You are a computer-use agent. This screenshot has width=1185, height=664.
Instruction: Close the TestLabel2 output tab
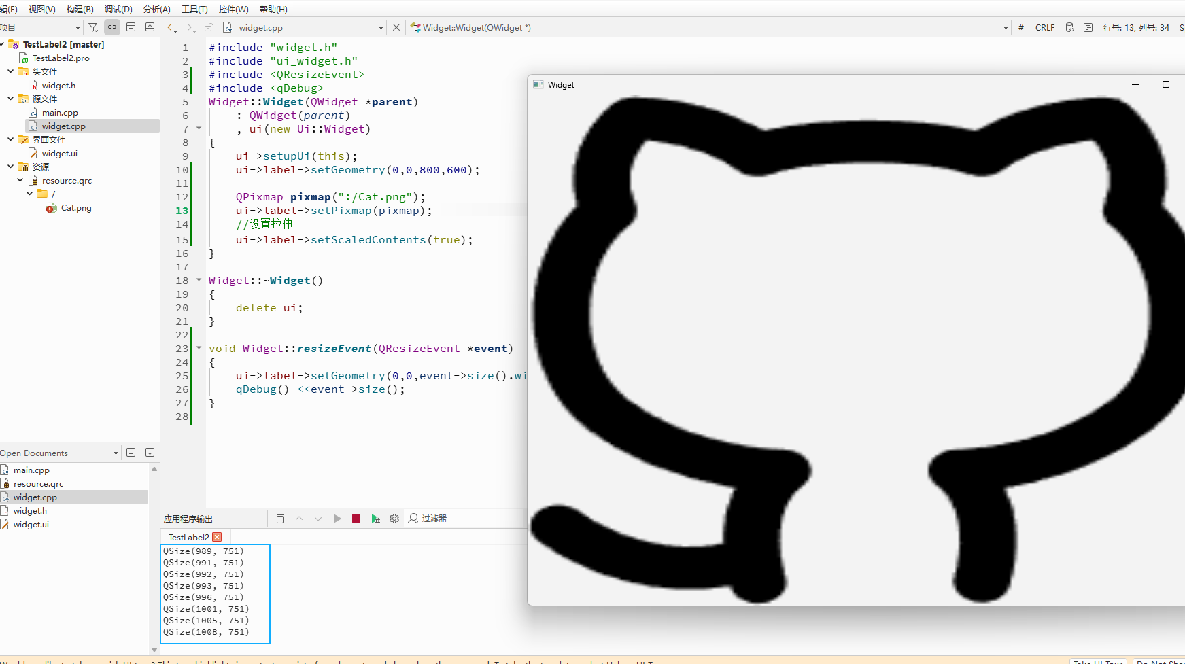(x=217, y=537)
